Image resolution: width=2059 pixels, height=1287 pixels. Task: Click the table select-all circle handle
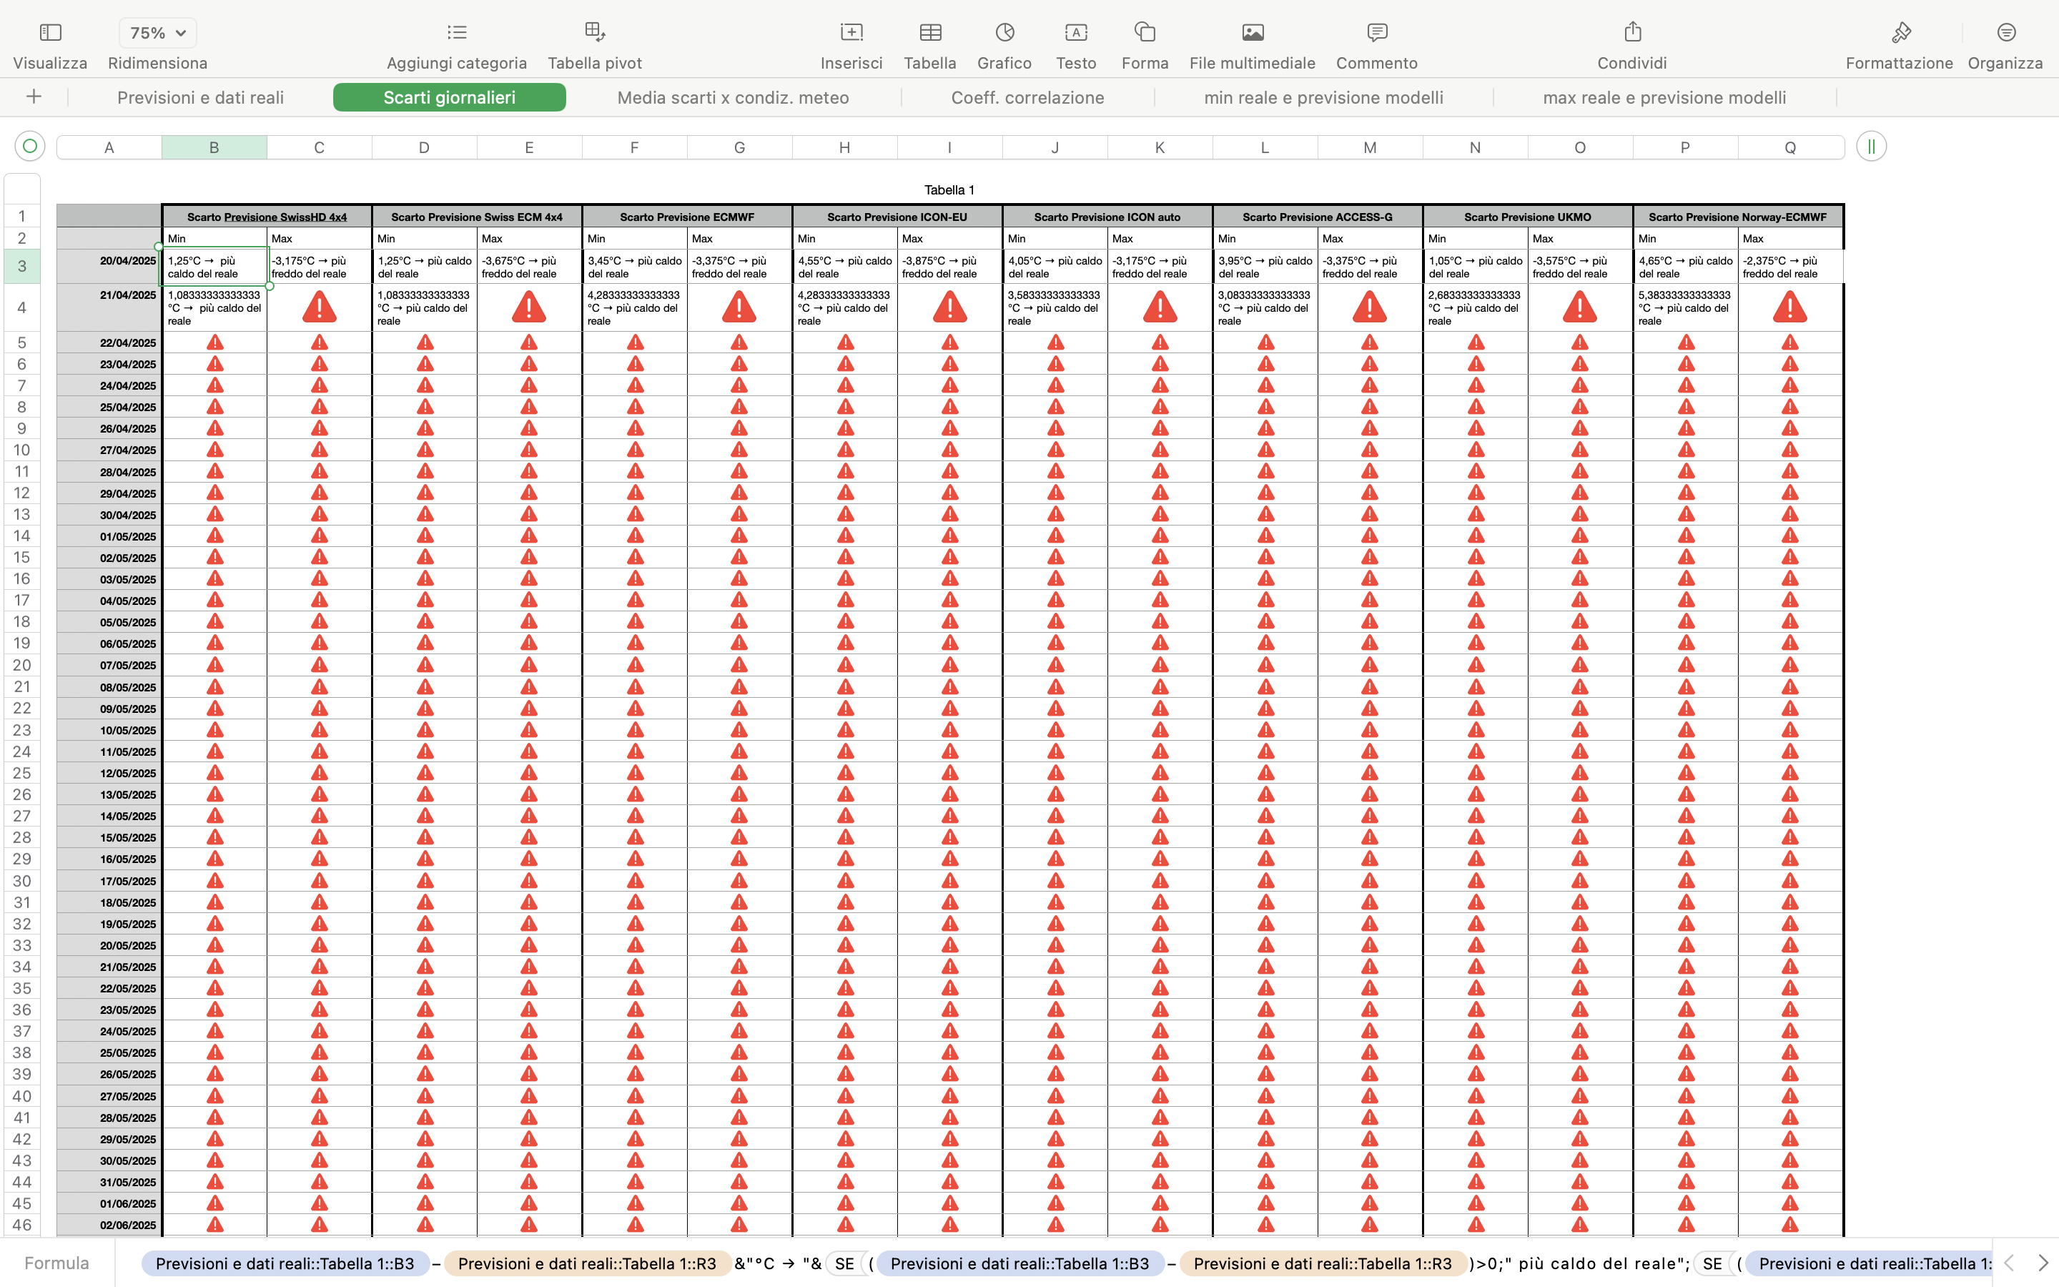pyautogui.click(x=30, y=147)
